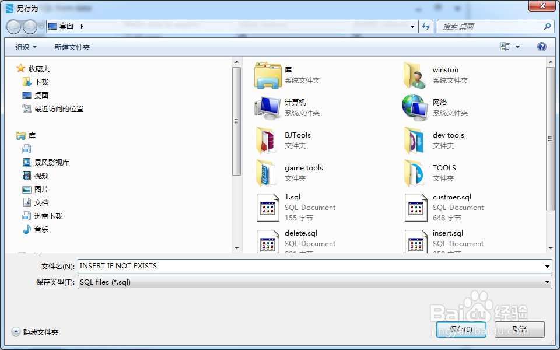
Task: Click 隐藏文件夹 to collapse folder pane
Action: click(x=35, y=332)
